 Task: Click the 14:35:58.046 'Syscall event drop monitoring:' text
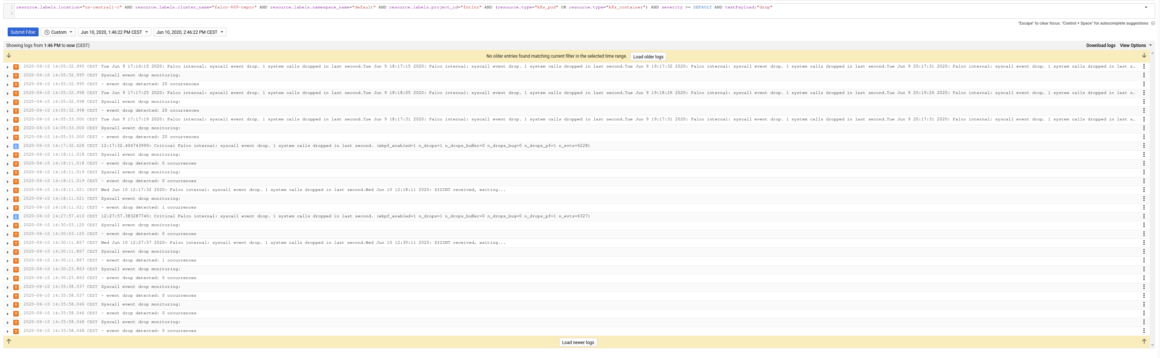tap(140, 304)
